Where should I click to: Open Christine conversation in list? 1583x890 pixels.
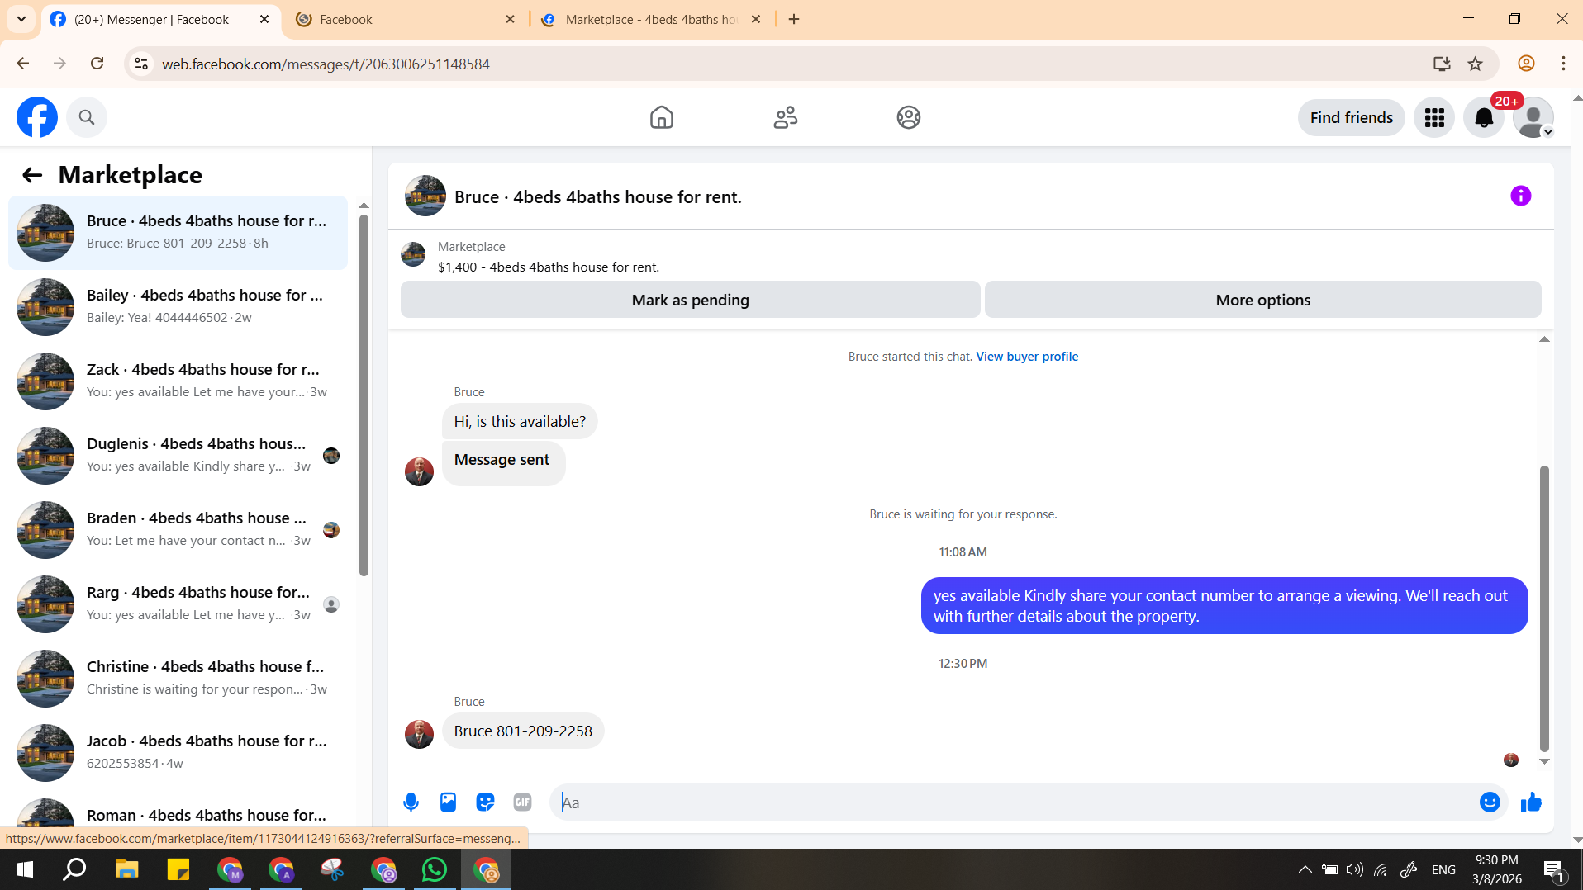178,678
